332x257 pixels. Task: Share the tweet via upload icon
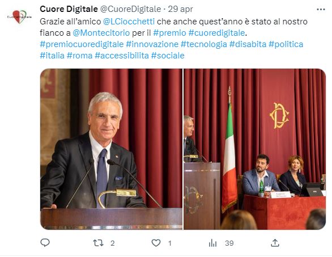275,243
